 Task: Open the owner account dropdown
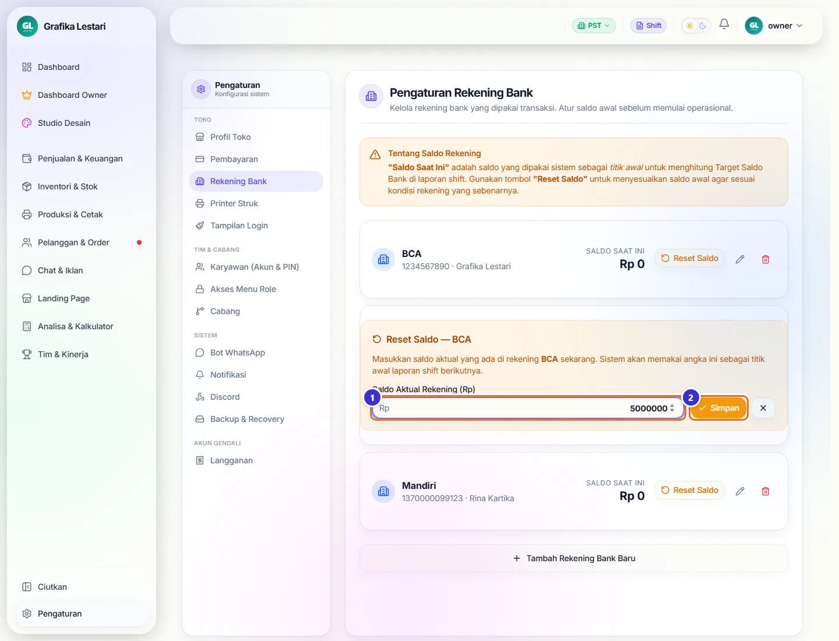774,26
